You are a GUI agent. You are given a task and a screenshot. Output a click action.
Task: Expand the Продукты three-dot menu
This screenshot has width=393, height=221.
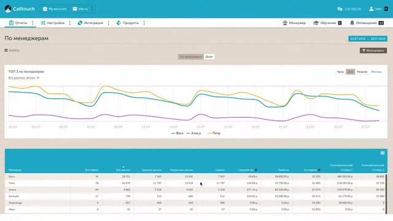144,23
